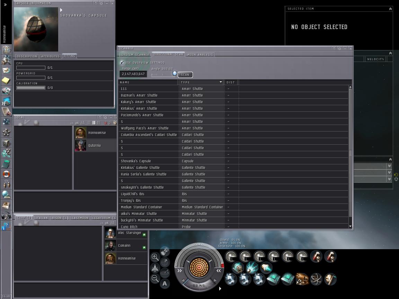
Task: Select Alec Starsinger in the Corp member list
Action: click(x=126, y=233)
